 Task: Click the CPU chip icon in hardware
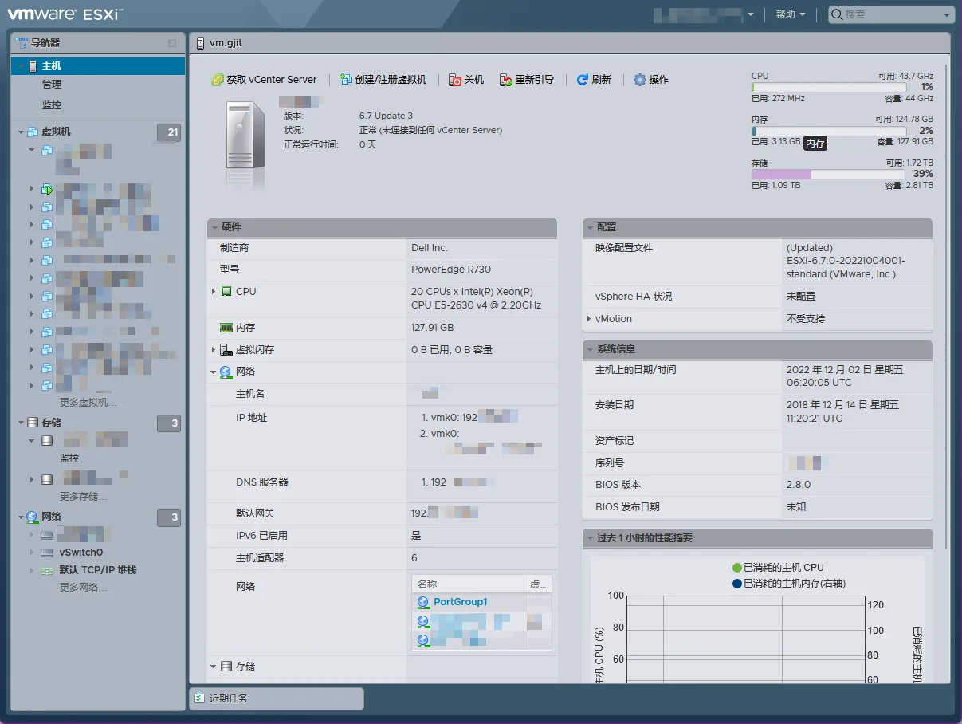[226, 292]
